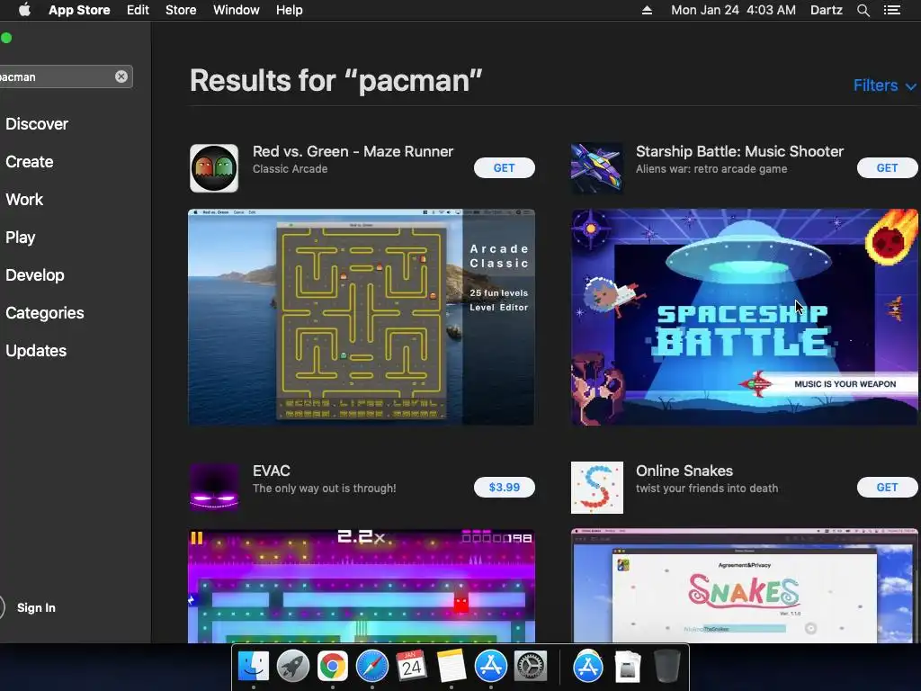Open Calendar from the Dock
This screenshot has width=921, height=691.
pyautogui.click(x=411, y=667)
